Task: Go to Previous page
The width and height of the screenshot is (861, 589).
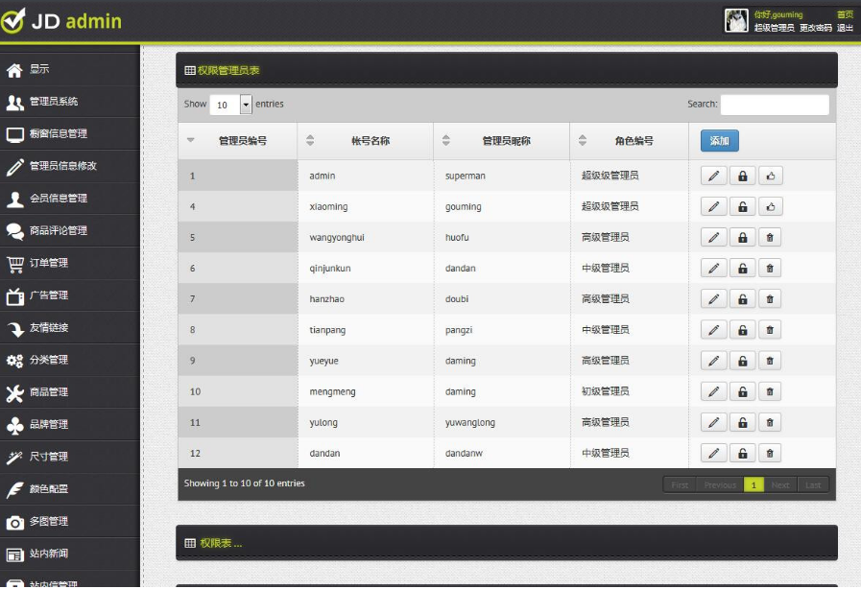Action: pyautogui.click(x=719, y=484)
